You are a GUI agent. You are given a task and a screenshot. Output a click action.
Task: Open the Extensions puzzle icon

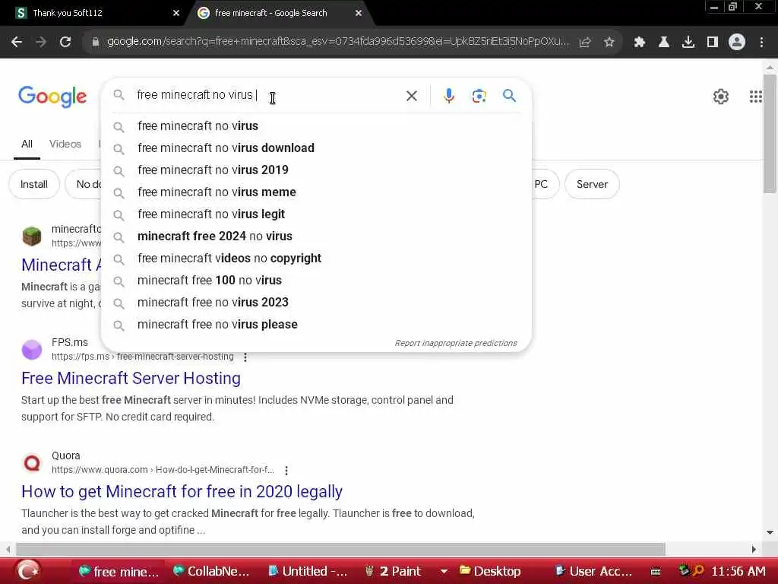[x=640, y=43]
